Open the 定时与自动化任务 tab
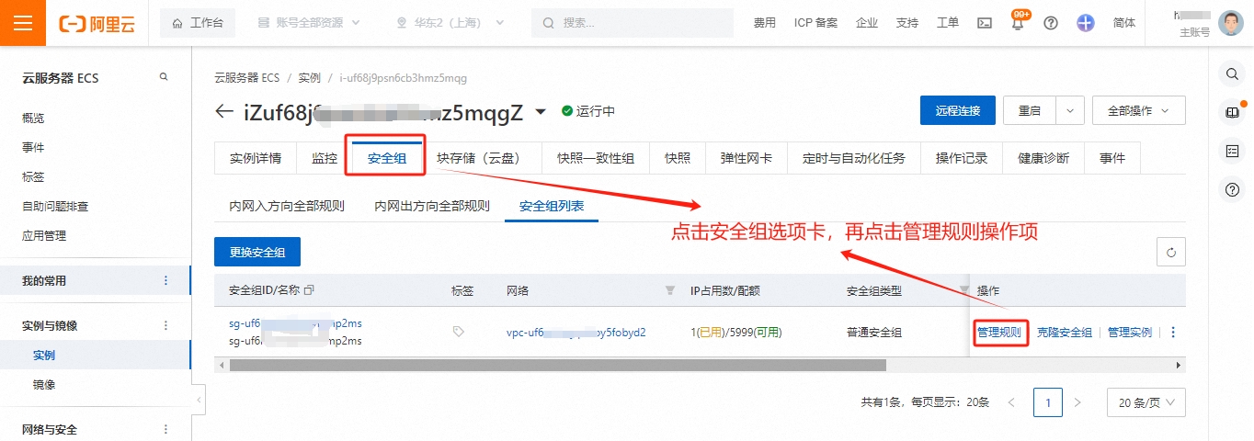Image resolution: width=1254 pixels, height=441 pixels. [854, 158]
